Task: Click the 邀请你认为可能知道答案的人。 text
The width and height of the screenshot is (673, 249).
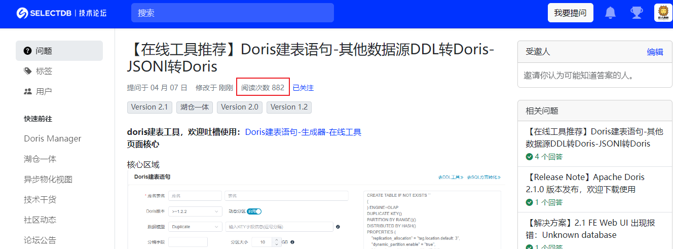Action: (x=579, y=76)
